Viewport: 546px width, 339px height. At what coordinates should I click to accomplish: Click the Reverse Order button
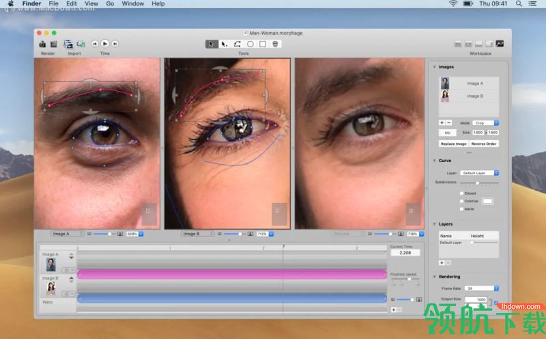pos(484,144)
